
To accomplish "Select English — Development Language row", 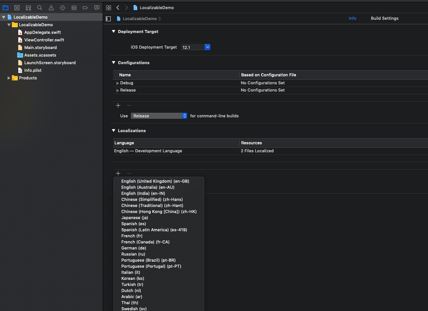I will (x=270, y=151).
